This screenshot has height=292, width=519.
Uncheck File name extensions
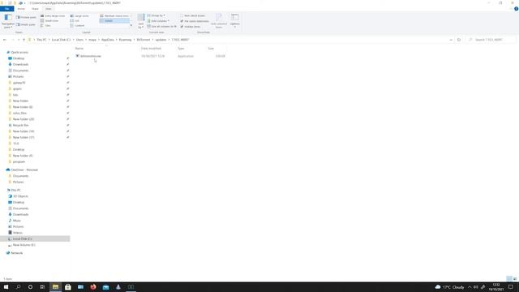[x=195, y=21]
